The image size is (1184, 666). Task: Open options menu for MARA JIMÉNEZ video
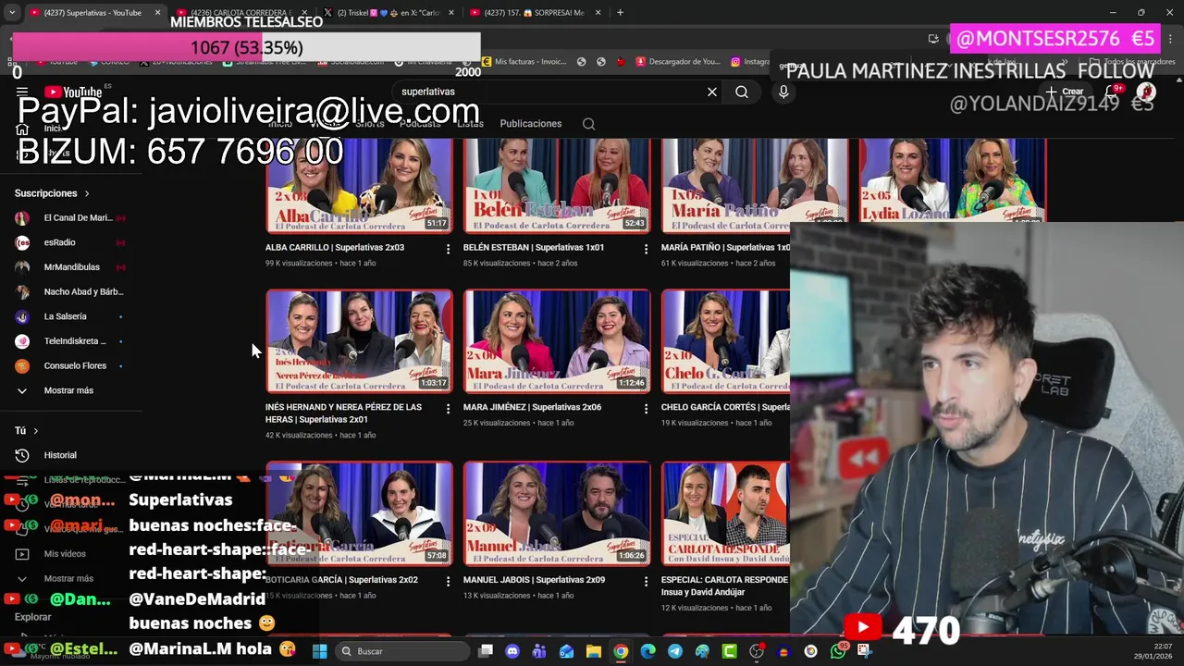646,409
